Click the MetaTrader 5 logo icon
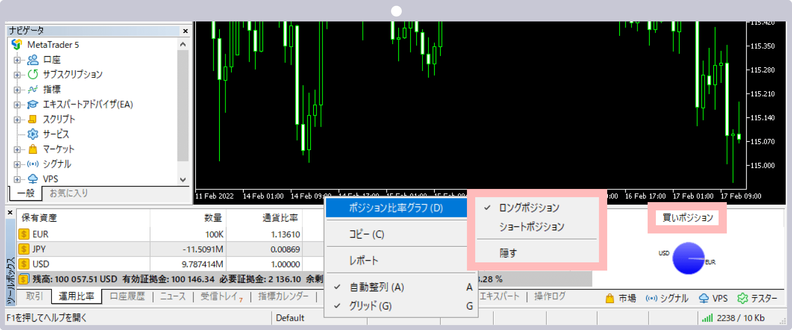The height and width of the screenshot is (330, 792). coord(17,44)
